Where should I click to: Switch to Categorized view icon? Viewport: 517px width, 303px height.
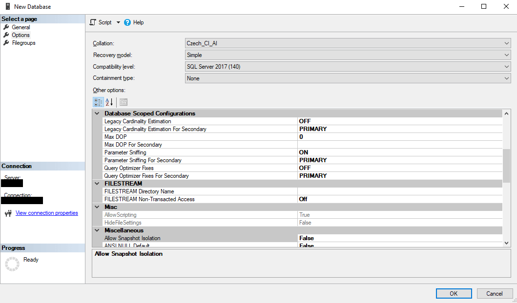tap(98, 102)
